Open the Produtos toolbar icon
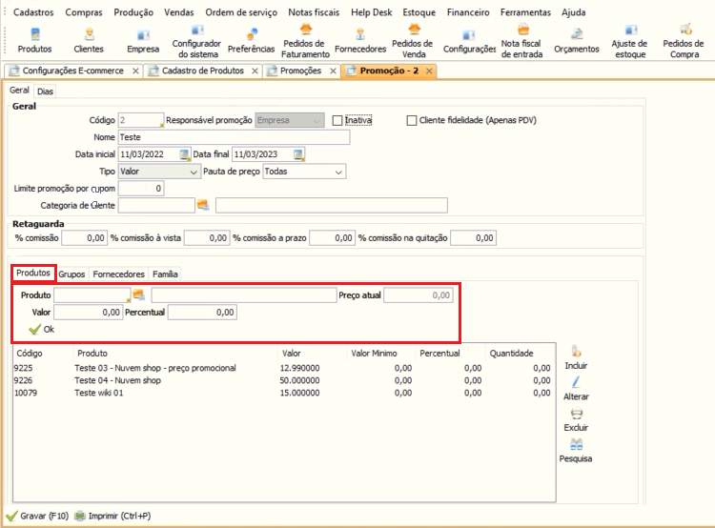Image resolution: width=715 pixels, height=528 pixels. coord(34,40)
